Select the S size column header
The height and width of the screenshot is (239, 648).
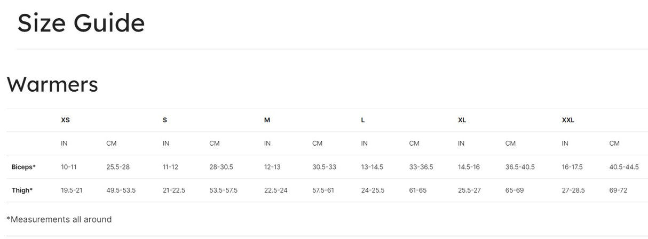coord(165,120)
